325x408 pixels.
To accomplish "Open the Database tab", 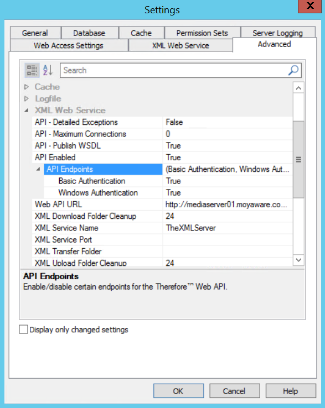I will (x=89, y=33).
